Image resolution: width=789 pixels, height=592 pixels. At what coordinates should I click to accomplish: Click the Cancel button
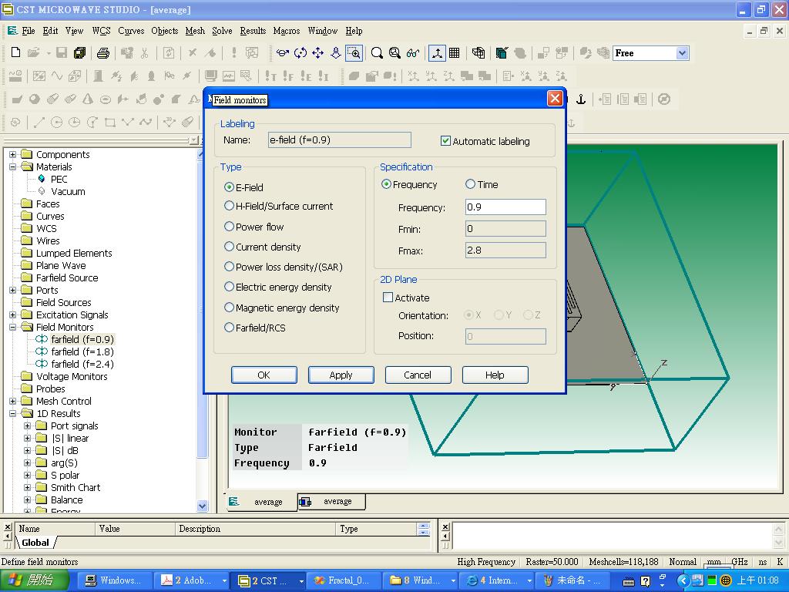(x=418, y=375)
